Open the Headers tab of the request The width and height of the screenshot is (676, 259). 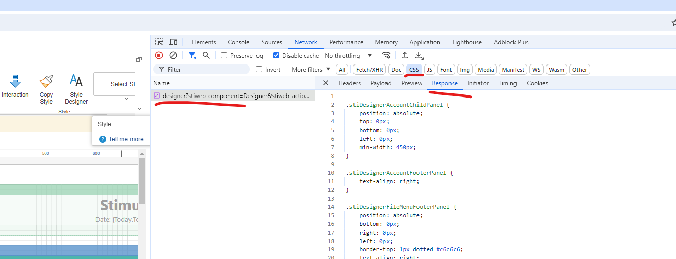(349, 83)
